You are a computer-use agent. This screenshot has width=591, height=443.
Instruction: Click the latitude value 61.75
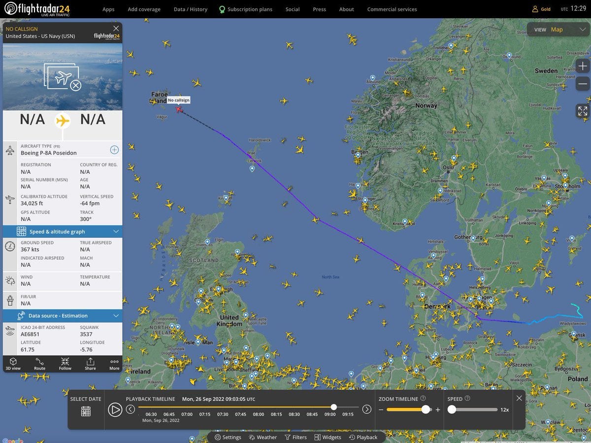tap(28, 349)
